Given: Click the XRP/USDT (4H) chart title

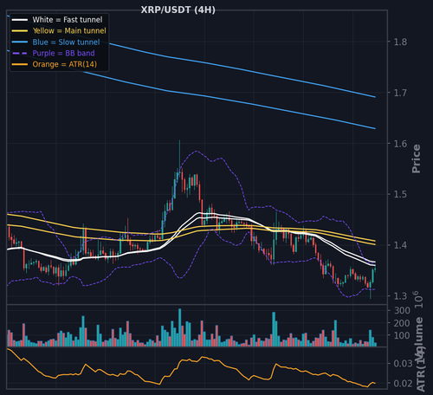Looking at the screenshot, I should click(x=178, y=10).
